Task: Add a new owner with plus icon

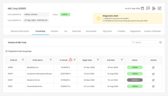Action: click(x=160, y=42)
